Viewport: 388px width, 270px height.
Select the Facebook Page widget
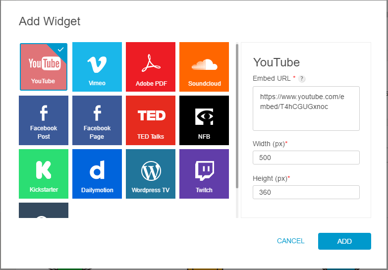point(97,120)
